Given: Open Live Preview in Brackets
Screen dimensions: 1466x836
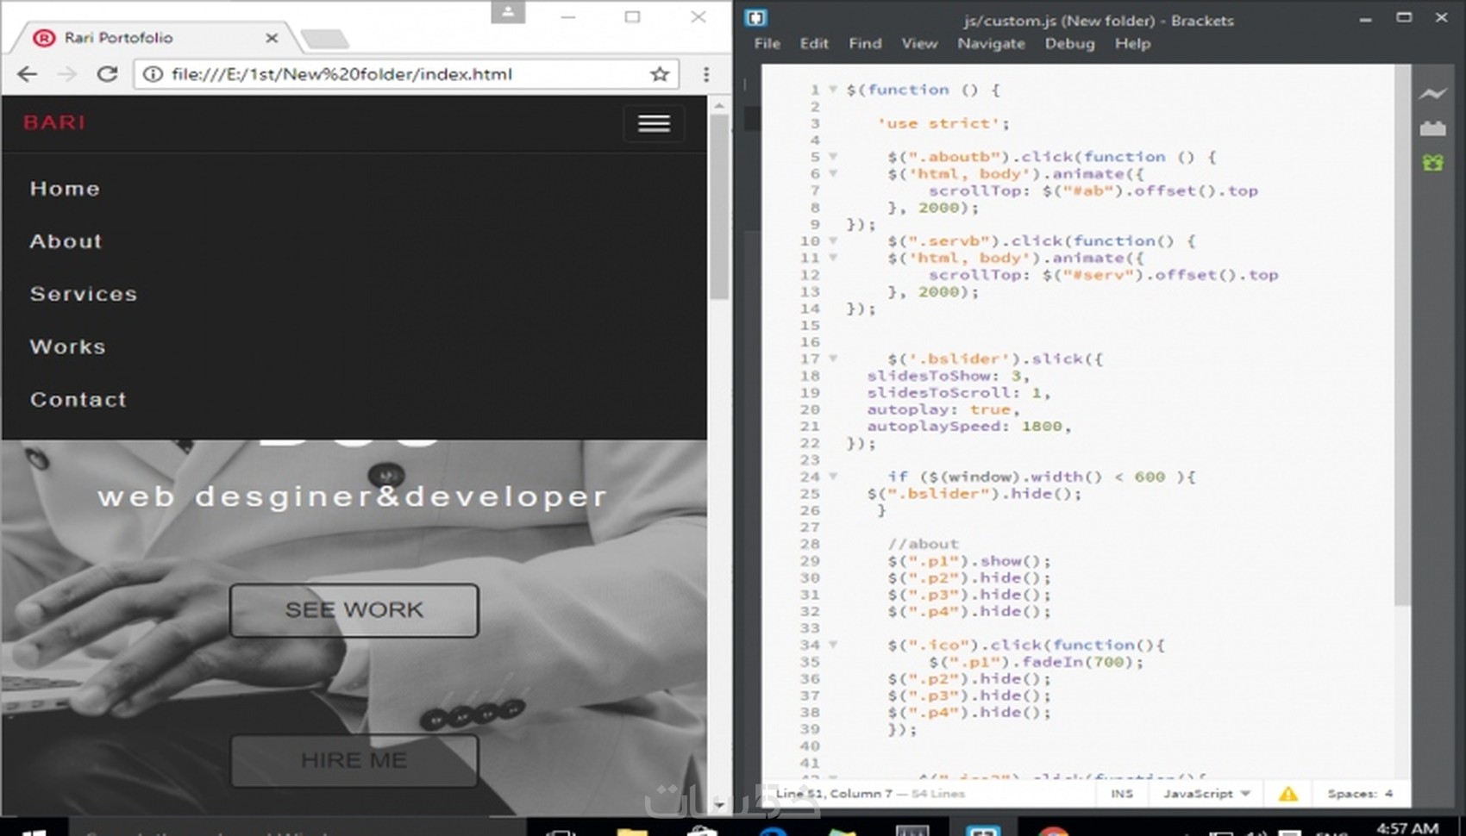Looking at the screenshot, I should coord(1434,95).
